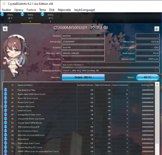Viewport: 162px width, 155px height.
Task: Click status orb for Error Correction Count
Action: click(x=6, y=131)
